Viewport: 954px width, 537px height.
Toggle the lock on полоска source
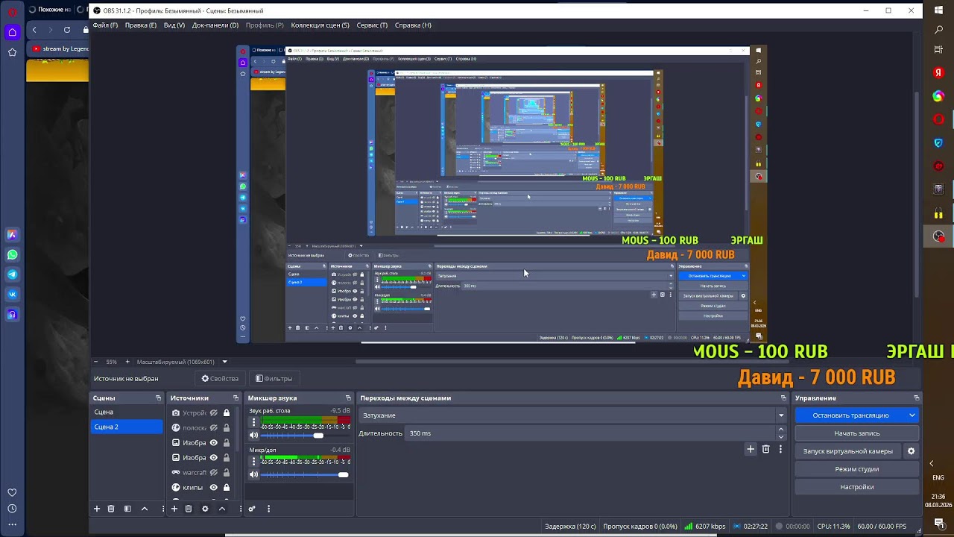tap(226, 428)
